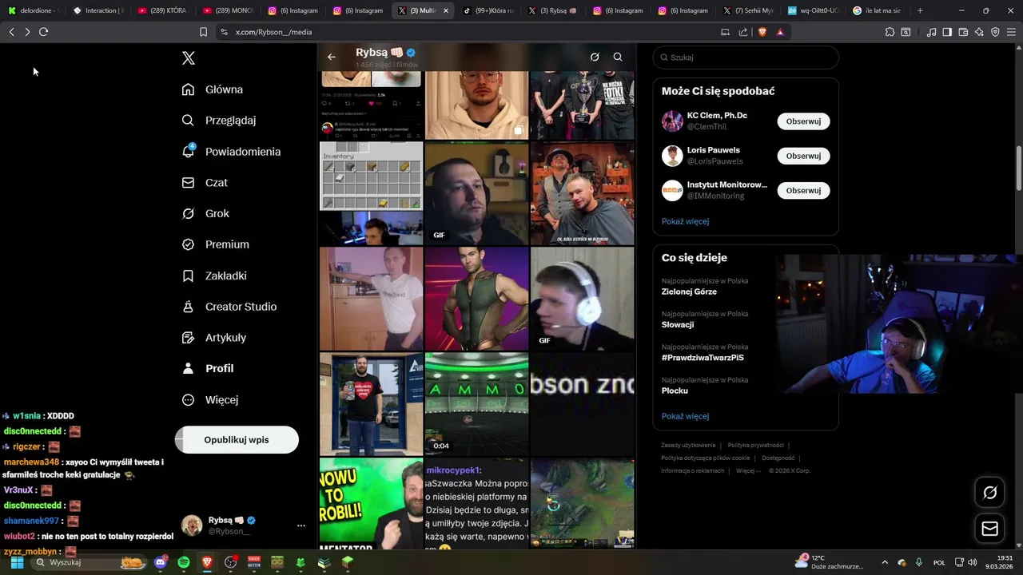Click the X logo in the sidebar

[x=188, y=58]
